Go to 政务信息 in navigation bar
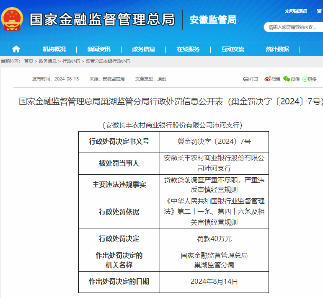 coord(143,49)
